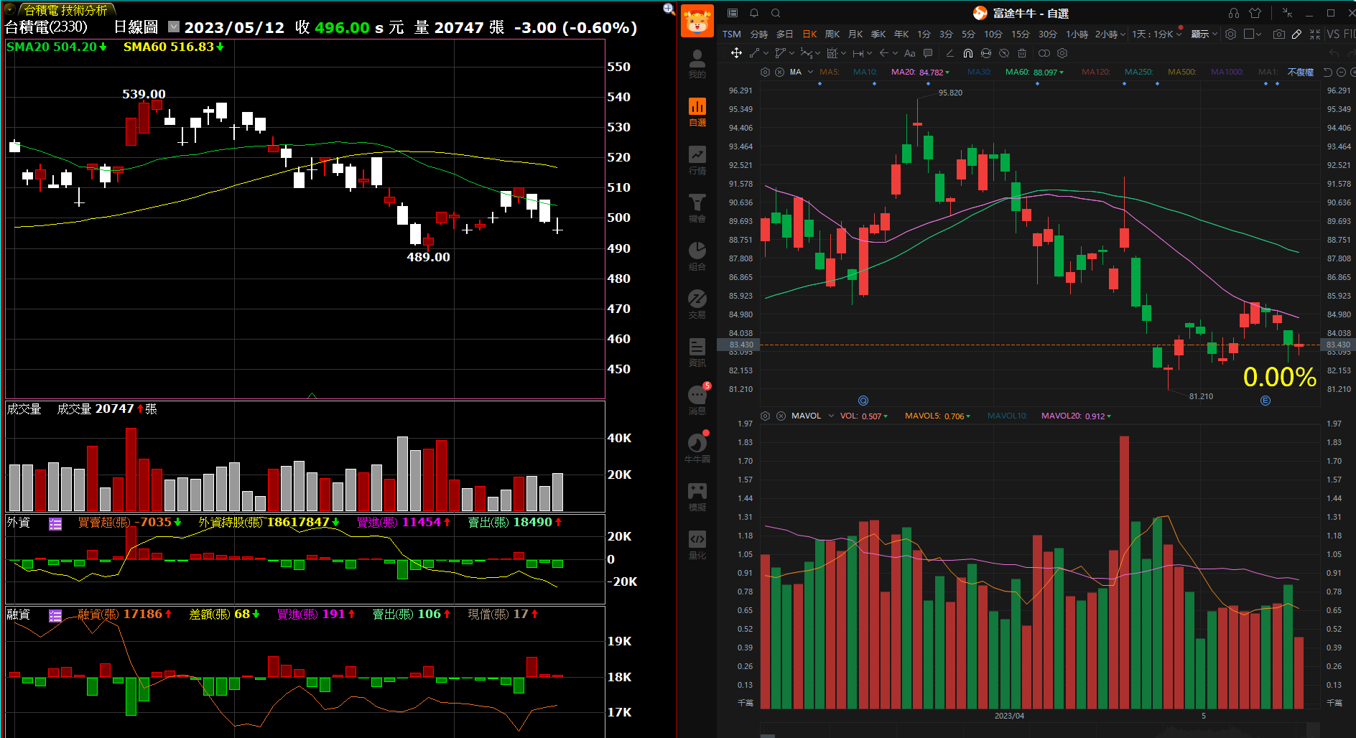Switch to 周K weekly chart tab

point(832,34)
